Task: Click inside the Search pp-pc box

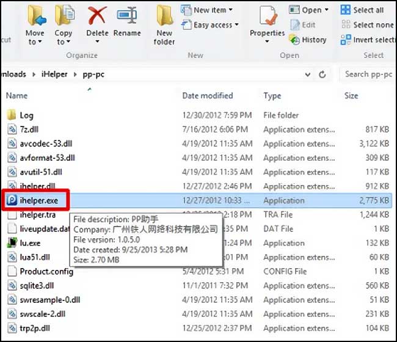Action: pyautogui.click(x=368, y=75)
